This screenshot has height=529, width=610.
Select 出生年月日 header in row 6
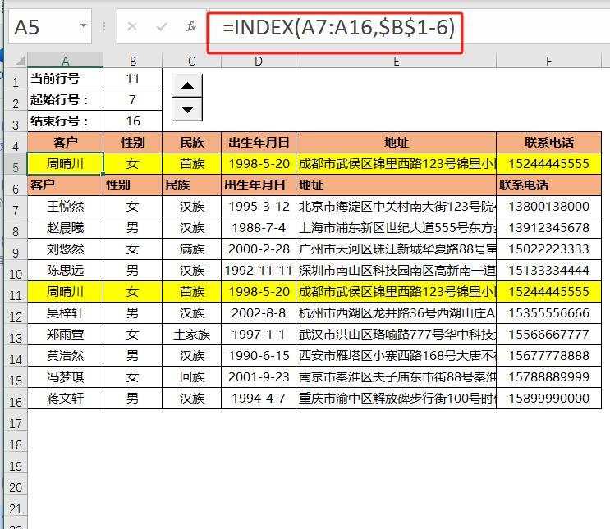pyautogui.click(x=259, y=185)
